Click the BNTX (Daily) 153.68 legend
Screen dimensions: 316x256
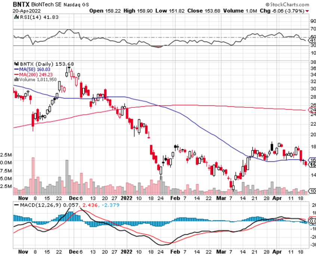(47, 64)
